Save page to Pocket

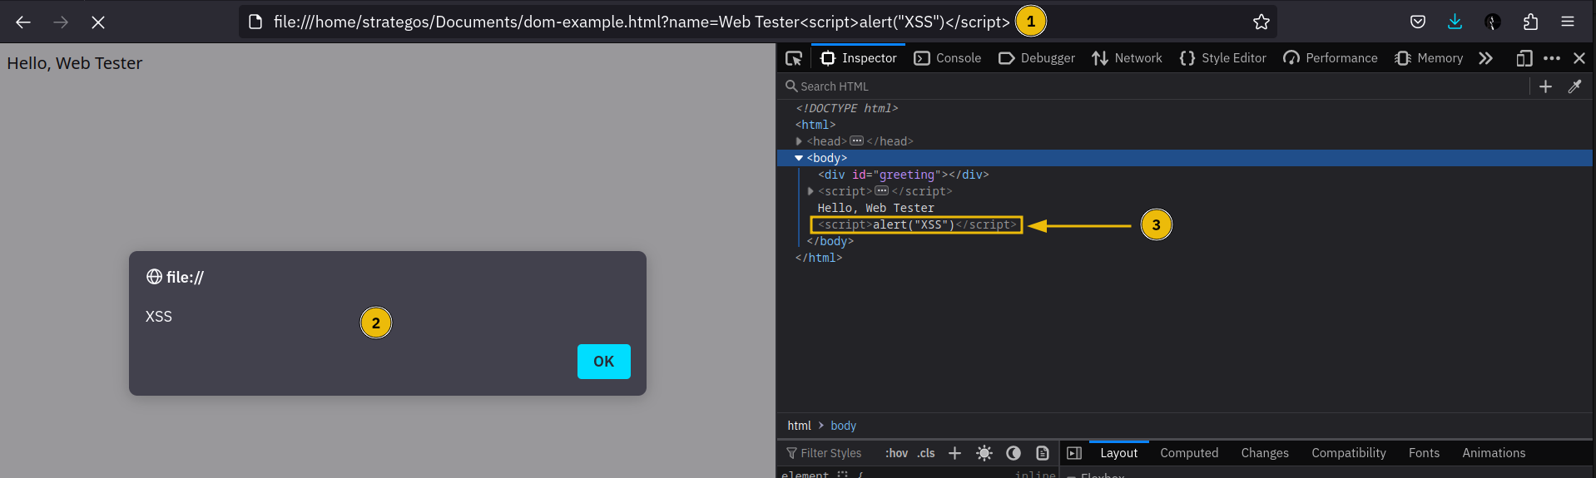1418,22
